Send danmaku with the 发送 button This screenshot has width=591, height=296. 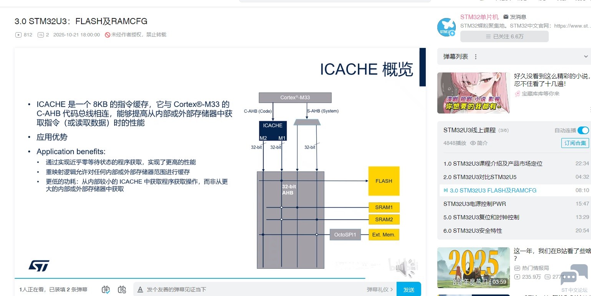pyautogui.click(x=408, y=289)
